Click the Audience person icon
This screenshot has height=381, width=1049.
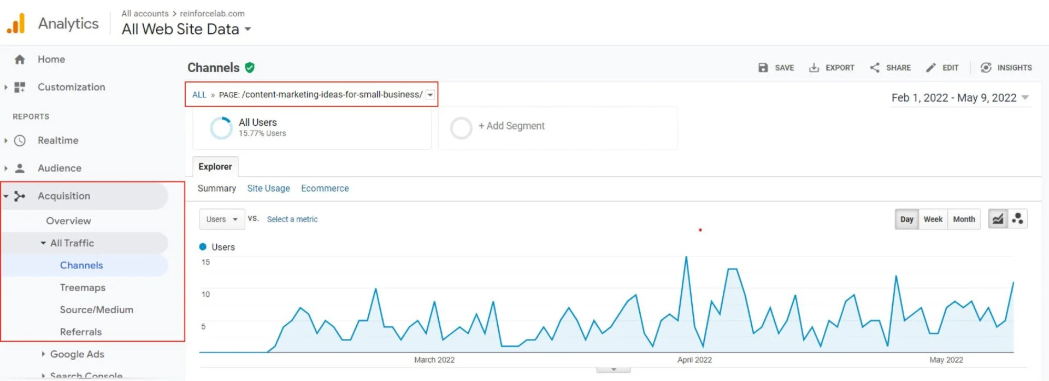tap(20, 168)
